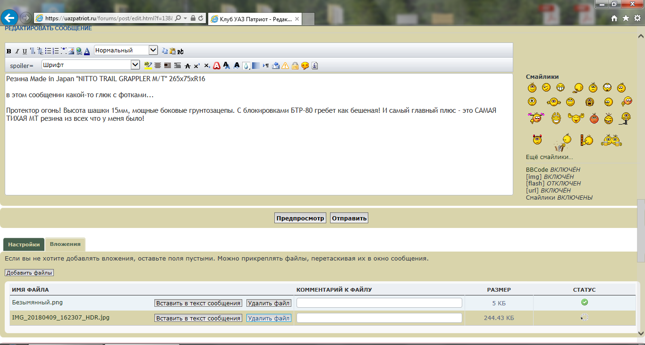
Task: Insert the big grinning teeth smiley
Action: coord(560,88)
